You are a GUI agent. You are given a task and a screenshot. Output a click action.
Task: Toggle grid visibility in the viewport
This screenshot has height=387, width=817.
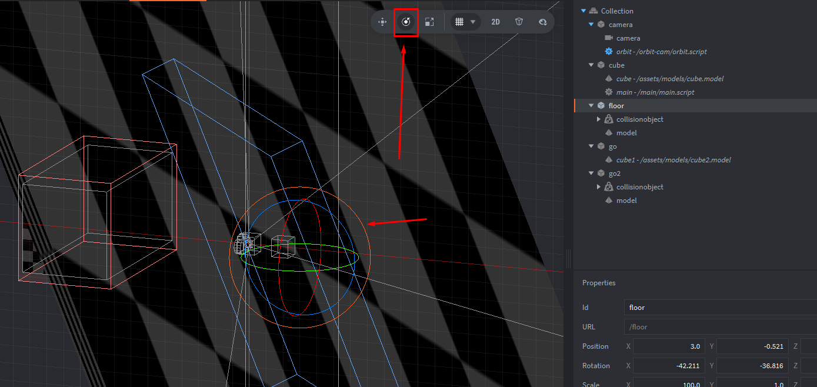tap(459, 22)
